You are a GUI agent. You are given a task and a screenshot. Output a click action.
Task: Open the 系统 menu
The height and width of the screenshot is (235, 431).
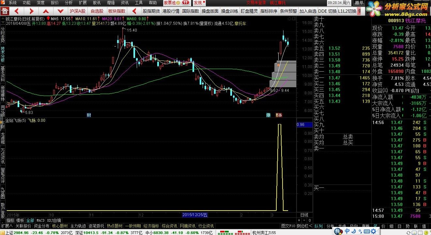click(x=12, y=3)
